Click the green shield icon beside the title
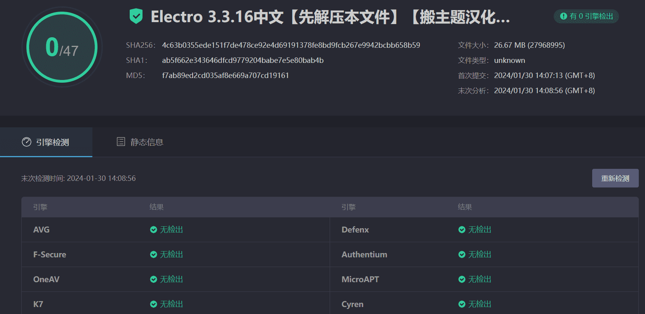This screenshot has height=314, width=645. point(136,16)
